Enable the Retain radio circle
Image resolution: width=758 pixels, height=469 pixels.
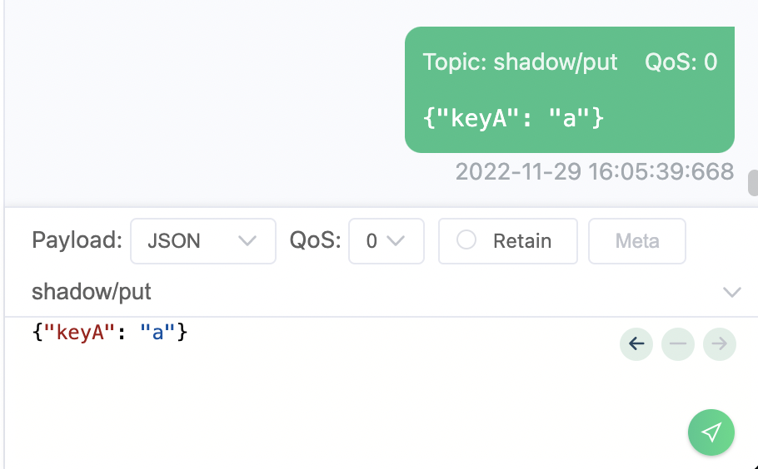pos(466,239)
